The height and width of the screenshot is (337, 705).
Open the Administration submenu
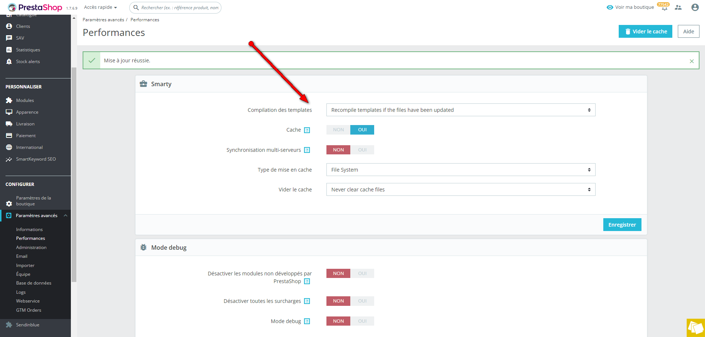31,248
